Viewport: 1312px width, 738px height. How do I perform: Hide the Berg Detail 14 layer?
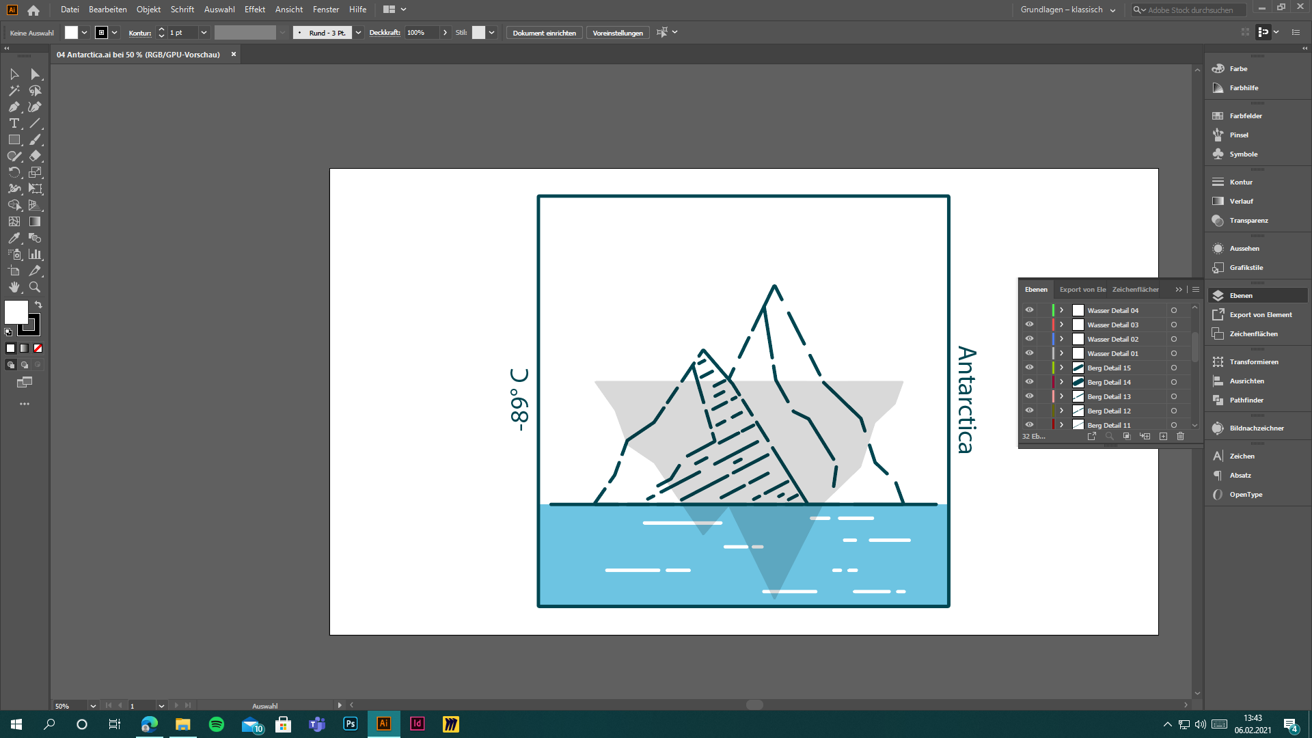click(1029, 382)
